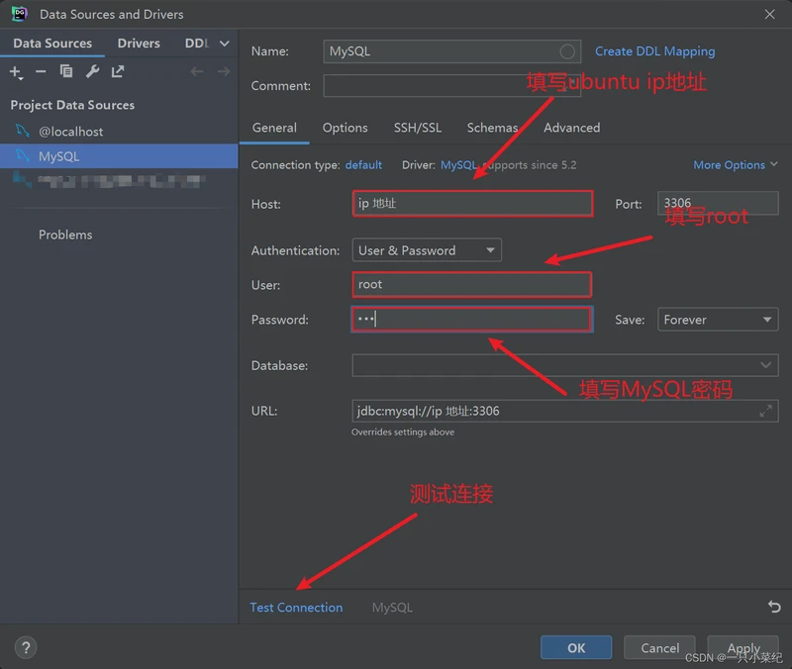
Task: Click the add data source plus icon
Action: (x=16, y=71)
